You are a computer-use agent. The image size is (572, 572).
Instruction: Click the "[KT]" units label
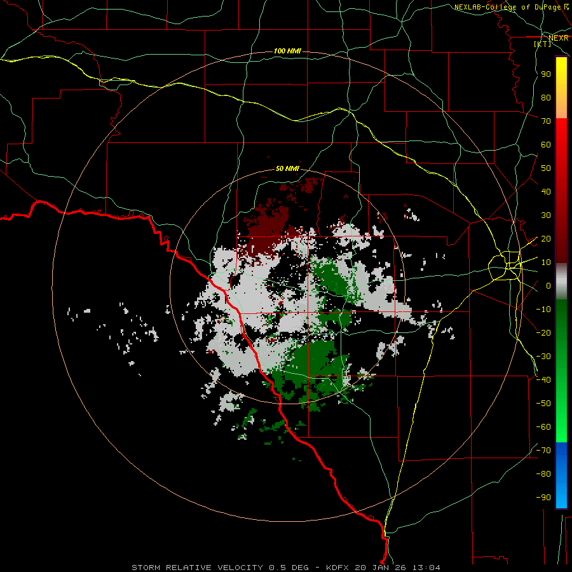[x=543, y=44]
